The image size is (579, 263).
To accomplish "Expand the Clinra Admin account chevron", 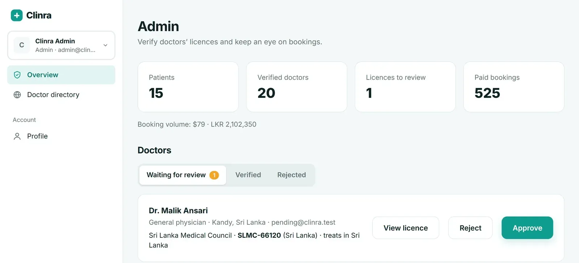I will (x=105, y=45).
